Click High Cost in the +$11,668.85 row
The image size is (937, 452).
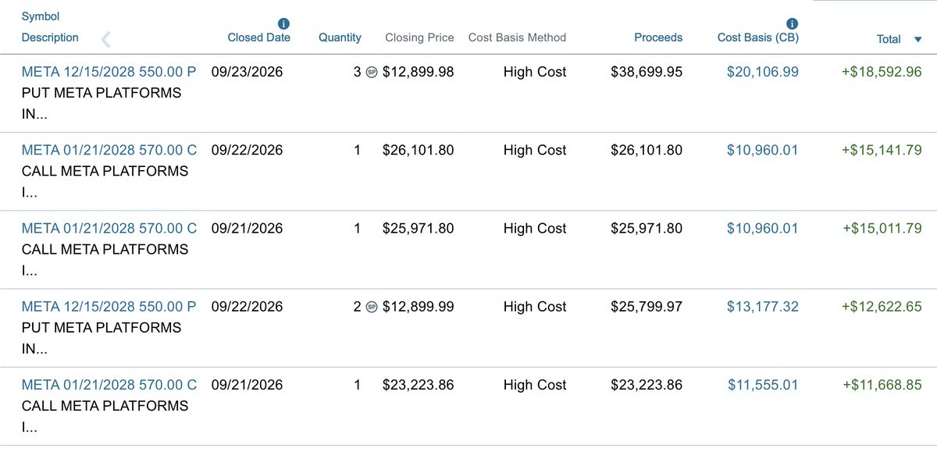coord(535,385)
